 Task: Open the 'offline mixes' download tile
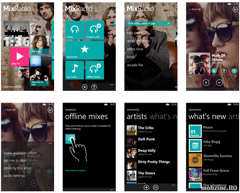(95, 70)
